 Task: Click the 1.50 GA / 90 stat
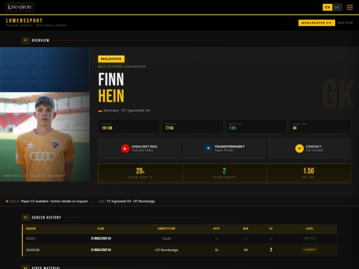click(308, 173)
